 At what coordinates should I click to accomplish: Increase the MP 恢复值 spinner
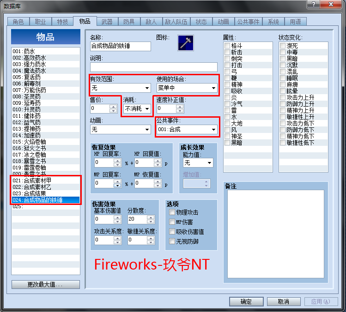tap(158, 181)
